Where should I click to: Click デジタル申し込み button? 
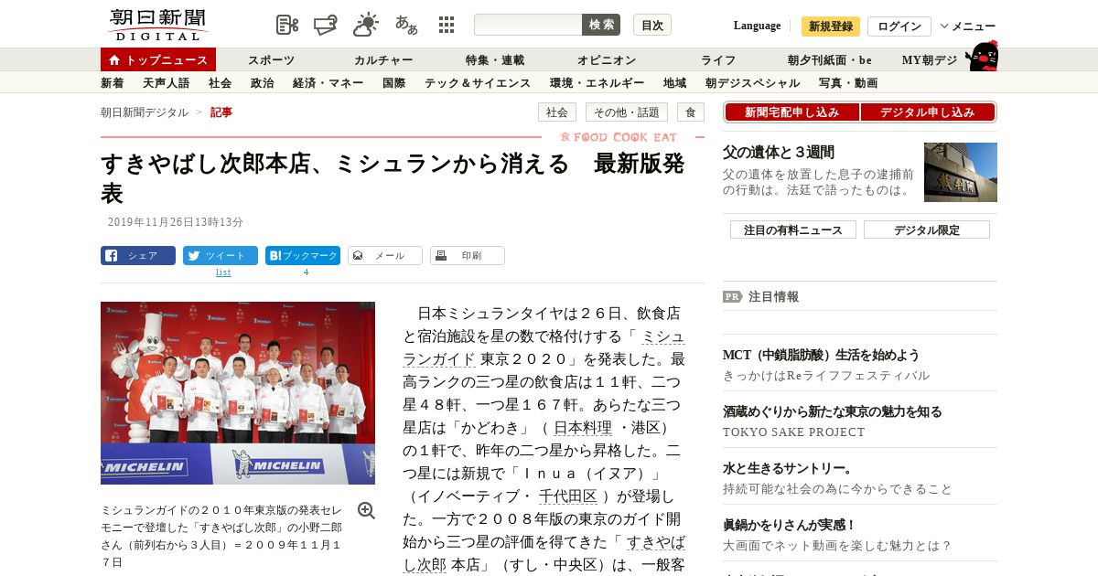[x=928, y=112]
